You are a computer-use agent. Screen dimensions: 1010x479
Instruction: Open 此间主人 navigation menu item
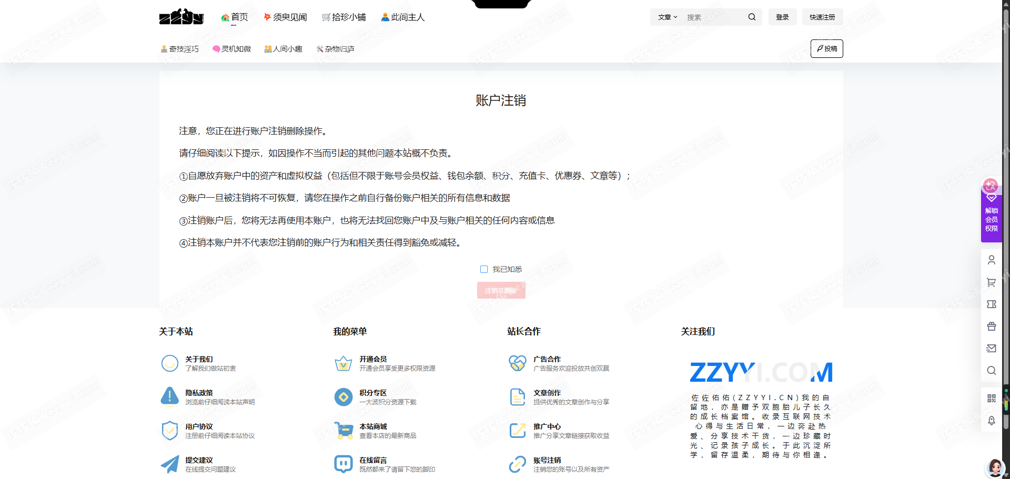point(403,17)
